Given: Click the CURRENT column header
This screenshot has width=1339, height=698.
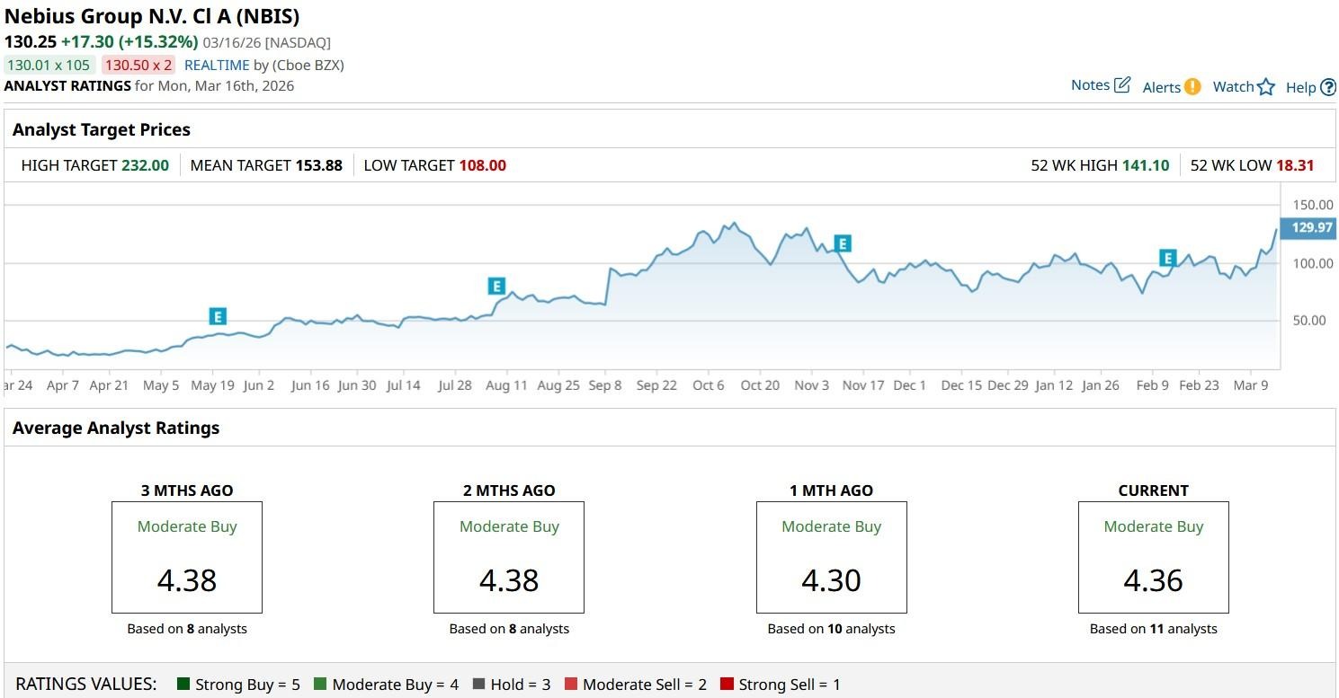Looking at the screenshot, I should [x=1154, y=490].
